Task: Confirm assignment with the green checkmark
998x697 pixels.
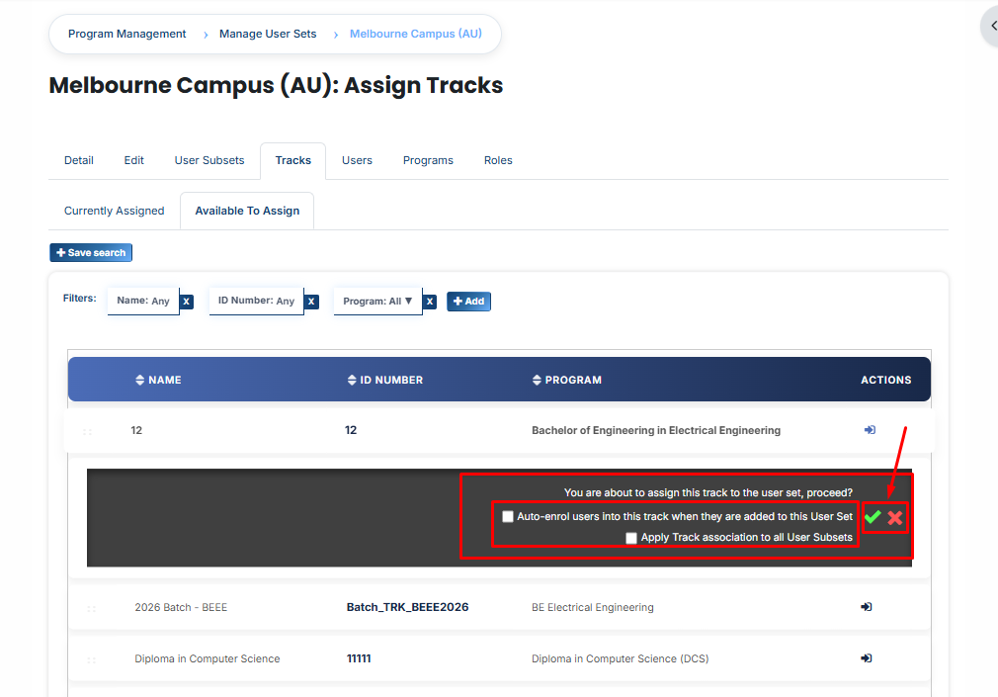Action: 873,517
